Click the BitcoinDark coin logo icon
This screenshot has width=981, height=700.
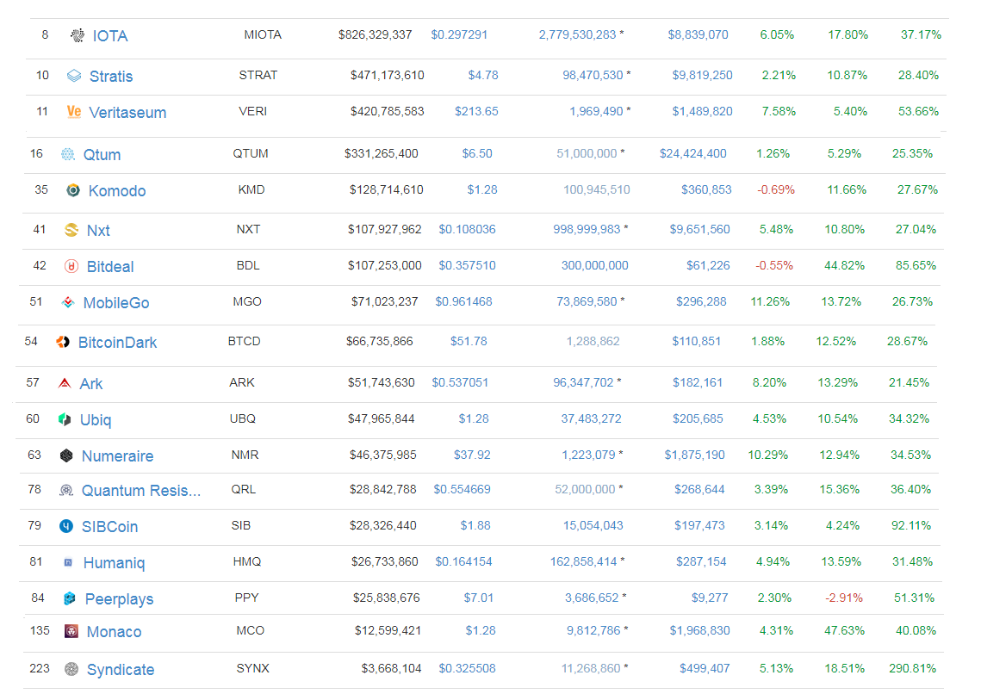pos(63,342)
